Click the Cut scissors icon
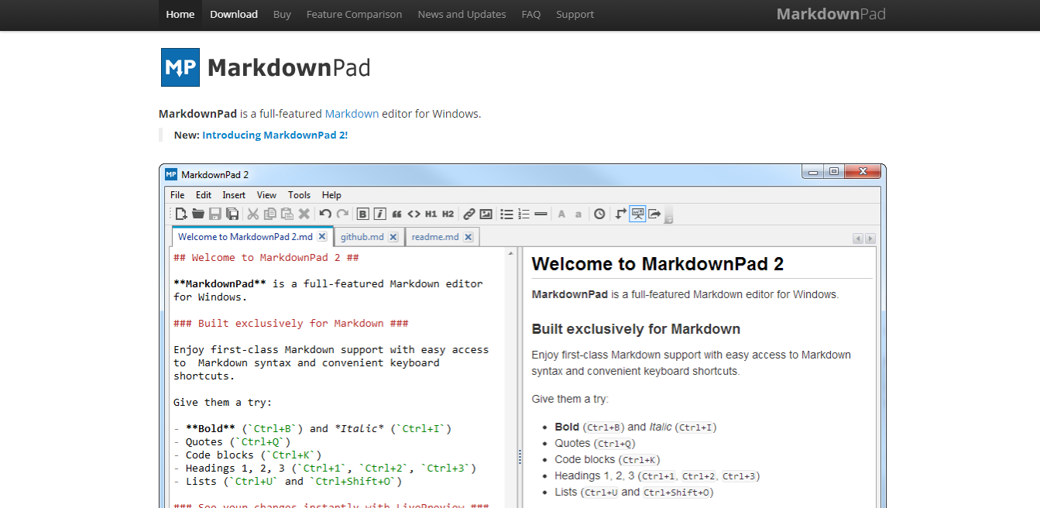1040x508 pixels. (x=253, y=214)
